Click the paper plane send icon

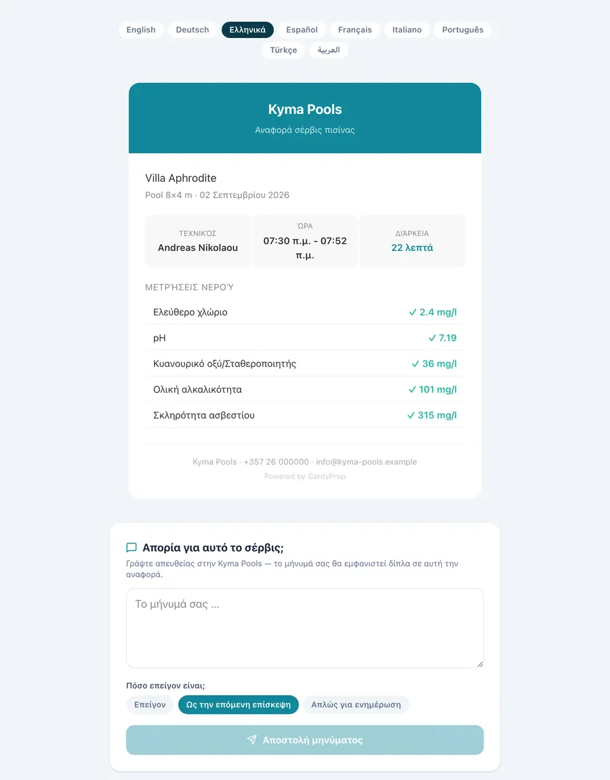[x=252, y=740]
